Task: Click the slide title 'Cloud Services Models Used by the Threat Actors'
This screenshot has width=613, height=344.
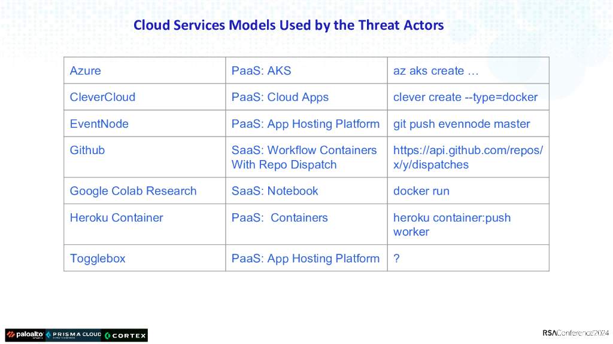Action: click(289, 25)
